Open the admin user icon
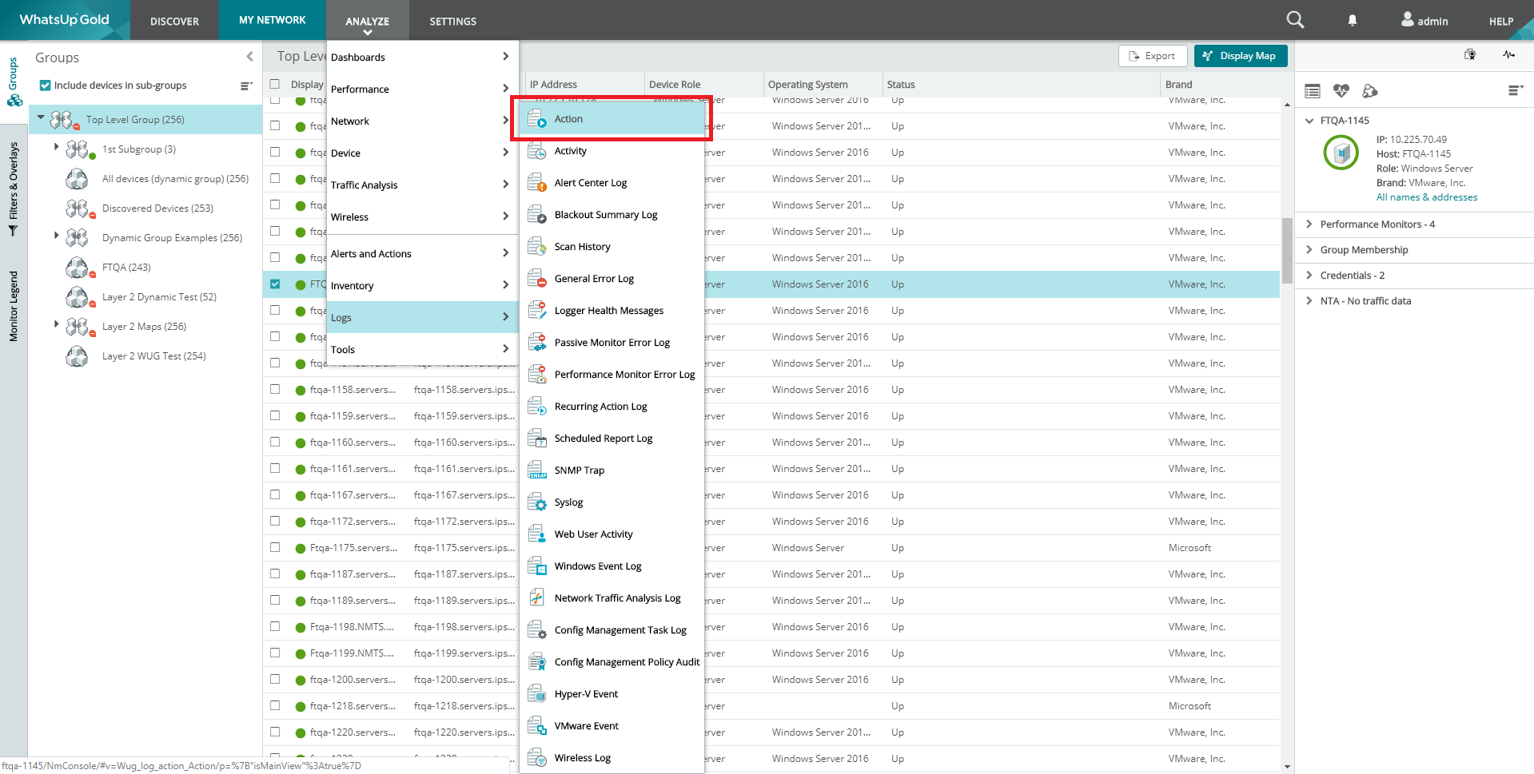 point(1408,19)
